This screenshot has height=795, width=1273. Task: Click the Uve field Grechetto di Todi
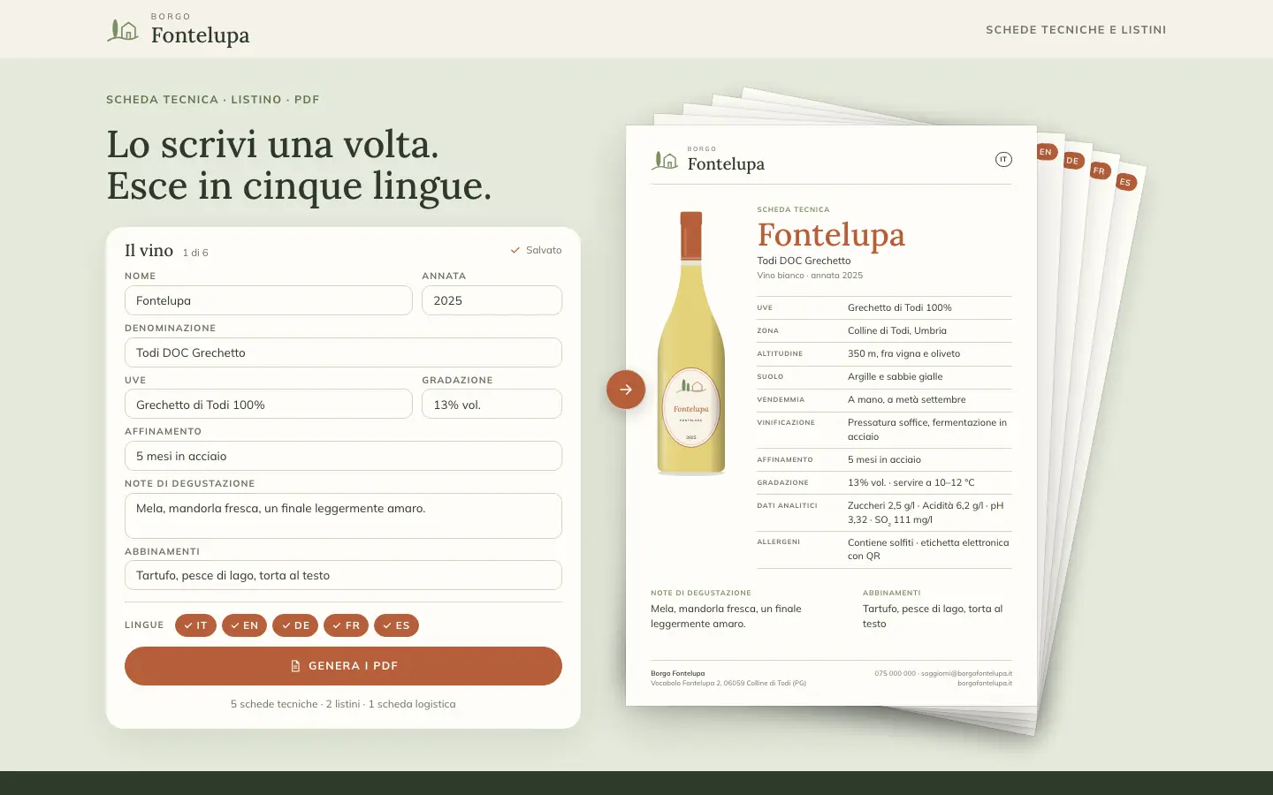[269, 405]
